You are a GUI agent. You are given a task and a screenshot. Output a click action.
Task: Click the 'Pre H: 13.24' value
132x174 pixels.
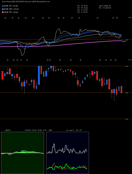tap(83, 8)
